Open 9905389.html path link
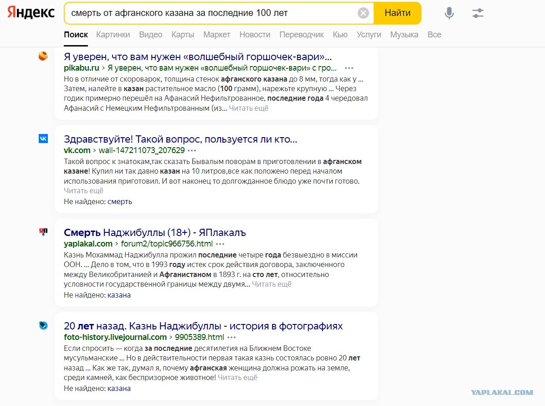The image size is (545, 406). tap(199, 338)
